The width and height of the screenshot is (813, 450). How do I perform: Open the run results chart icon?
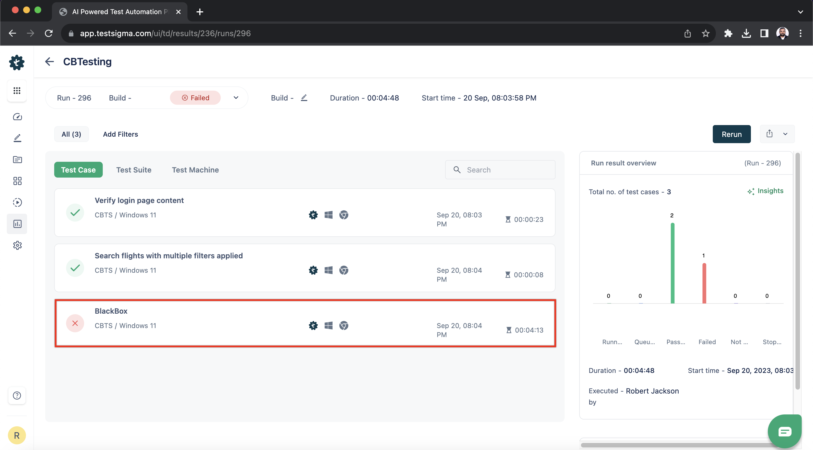pos(17,224)
